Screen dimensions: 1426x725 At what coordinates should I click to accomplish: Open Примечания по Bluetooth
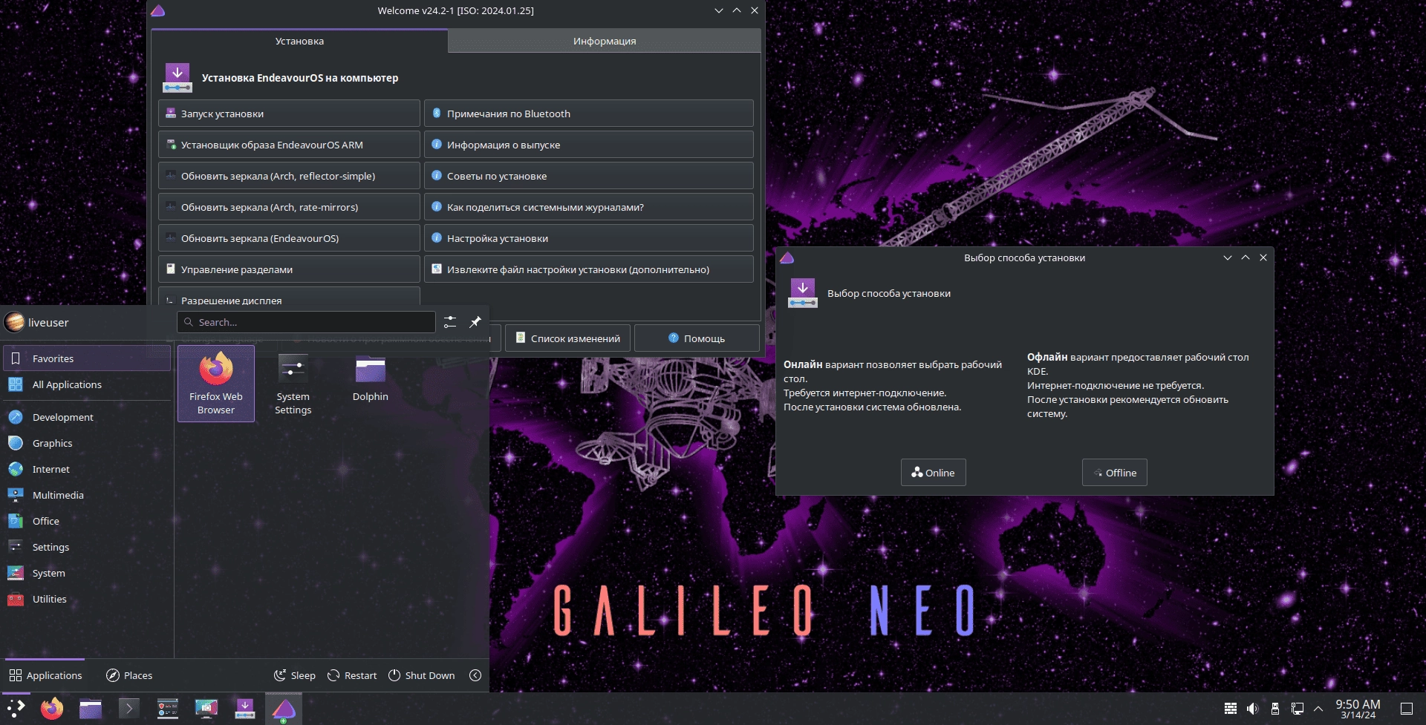[589, 114]
